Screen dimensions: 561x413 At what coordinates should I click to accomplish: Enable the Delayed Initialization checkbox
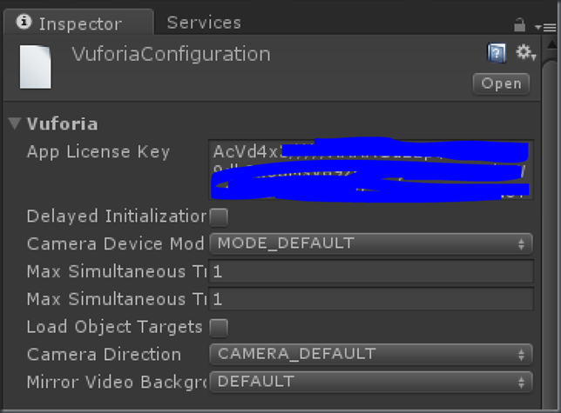(x=219, y=217)
